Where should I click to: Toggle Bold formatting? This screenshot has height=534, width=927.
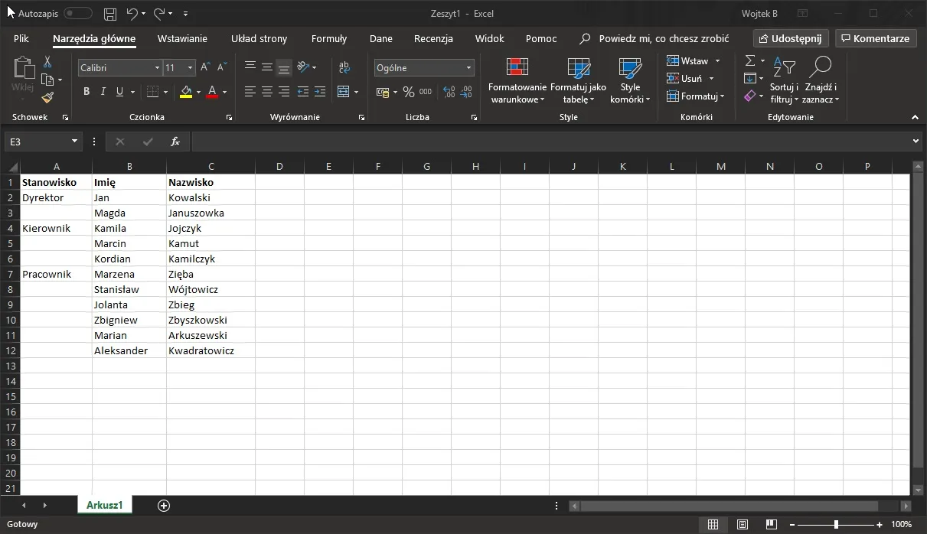[x=86, y=92]
